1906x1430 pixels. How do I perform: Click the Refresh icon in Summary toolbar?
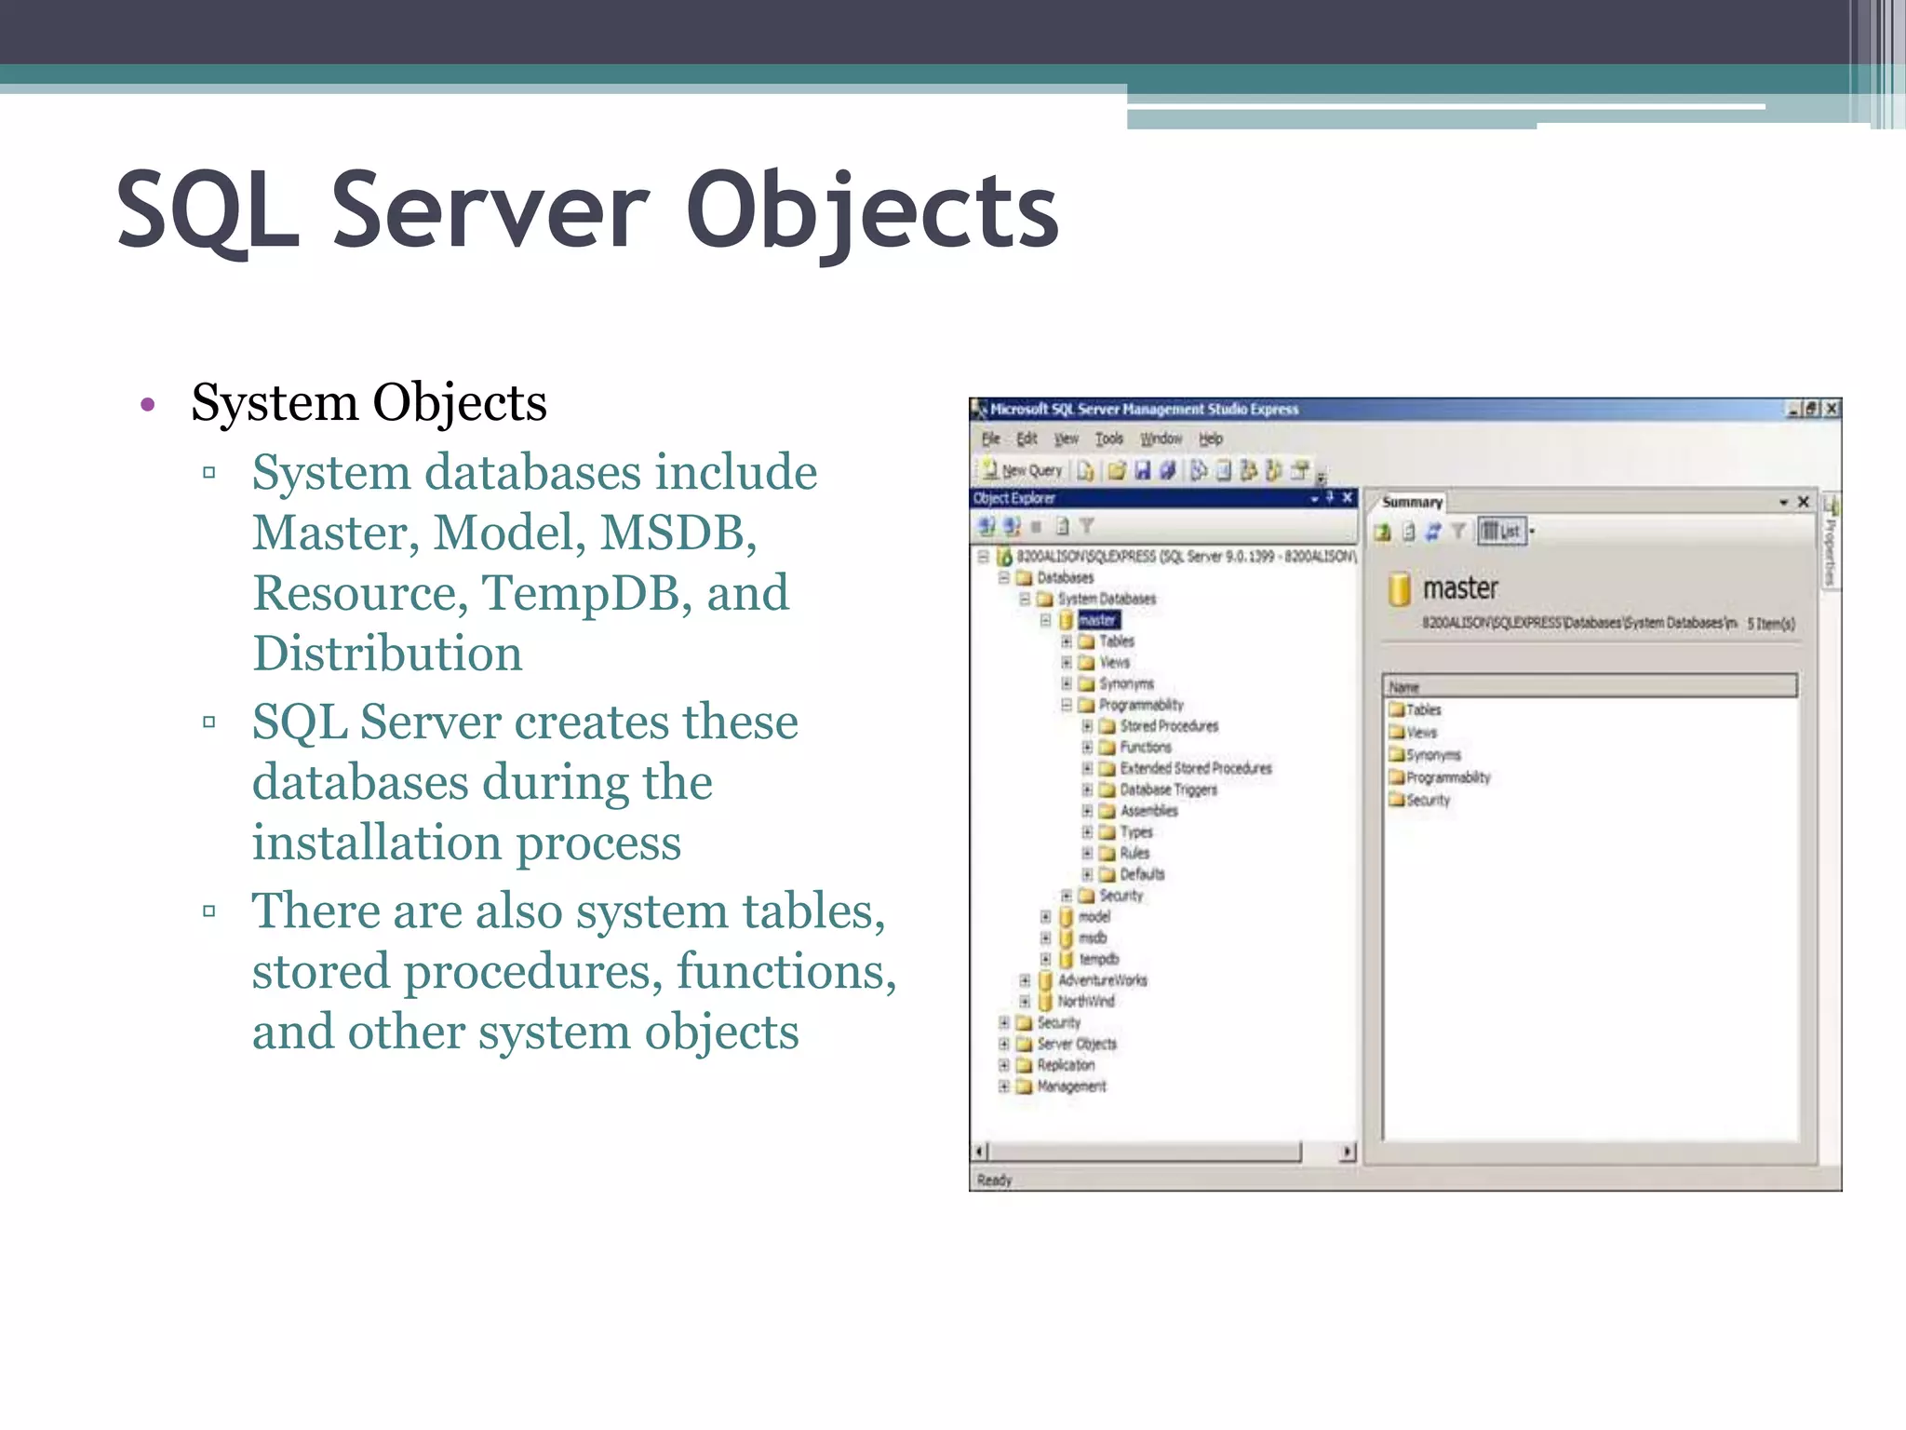point(1433,532)
